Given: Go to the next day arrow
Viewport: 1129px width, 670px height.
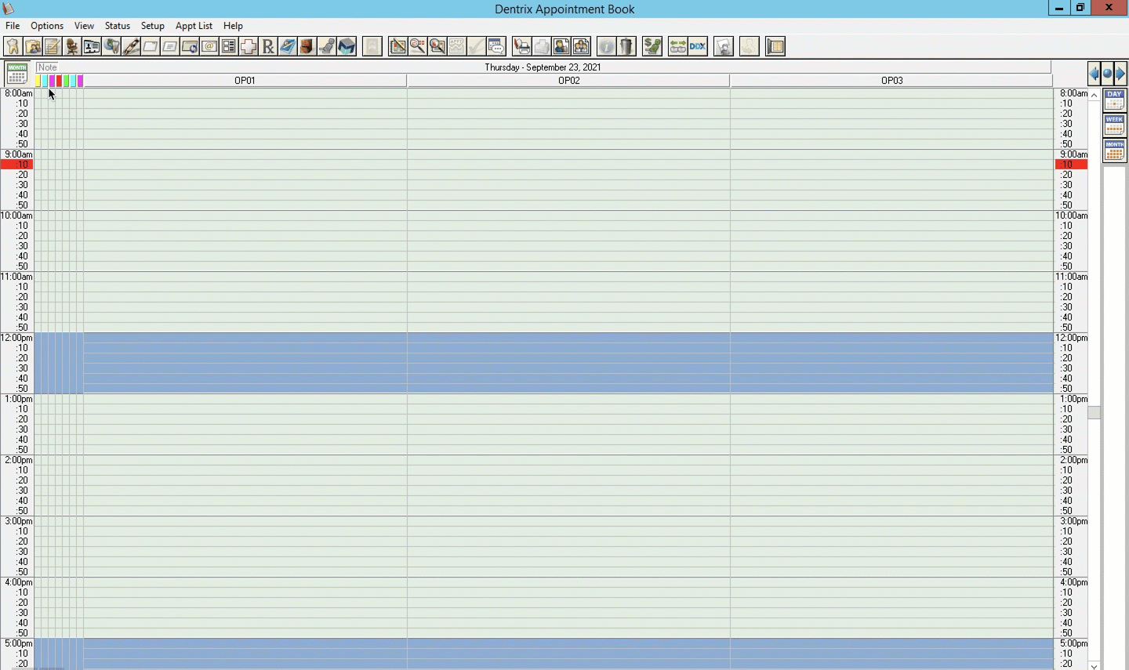Looking at the screenshot, I should (1120, 74).
